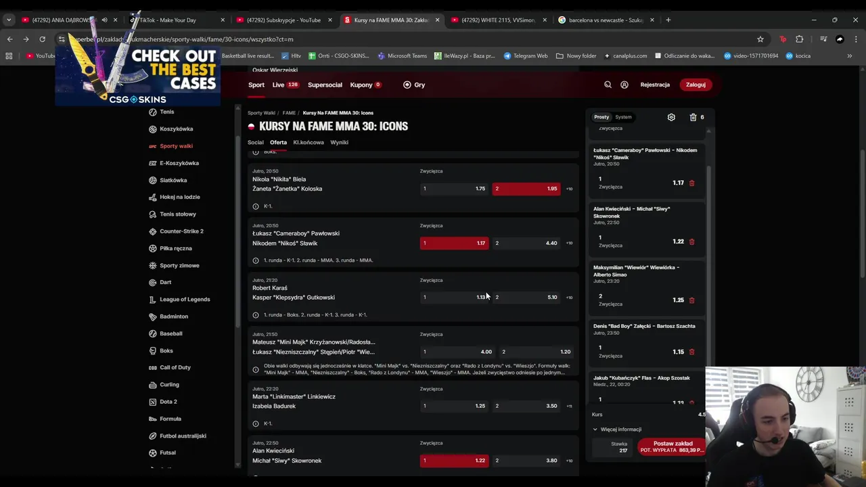
Task: Open the Tenis sport icon in sidebar
Action: point(153,112)
